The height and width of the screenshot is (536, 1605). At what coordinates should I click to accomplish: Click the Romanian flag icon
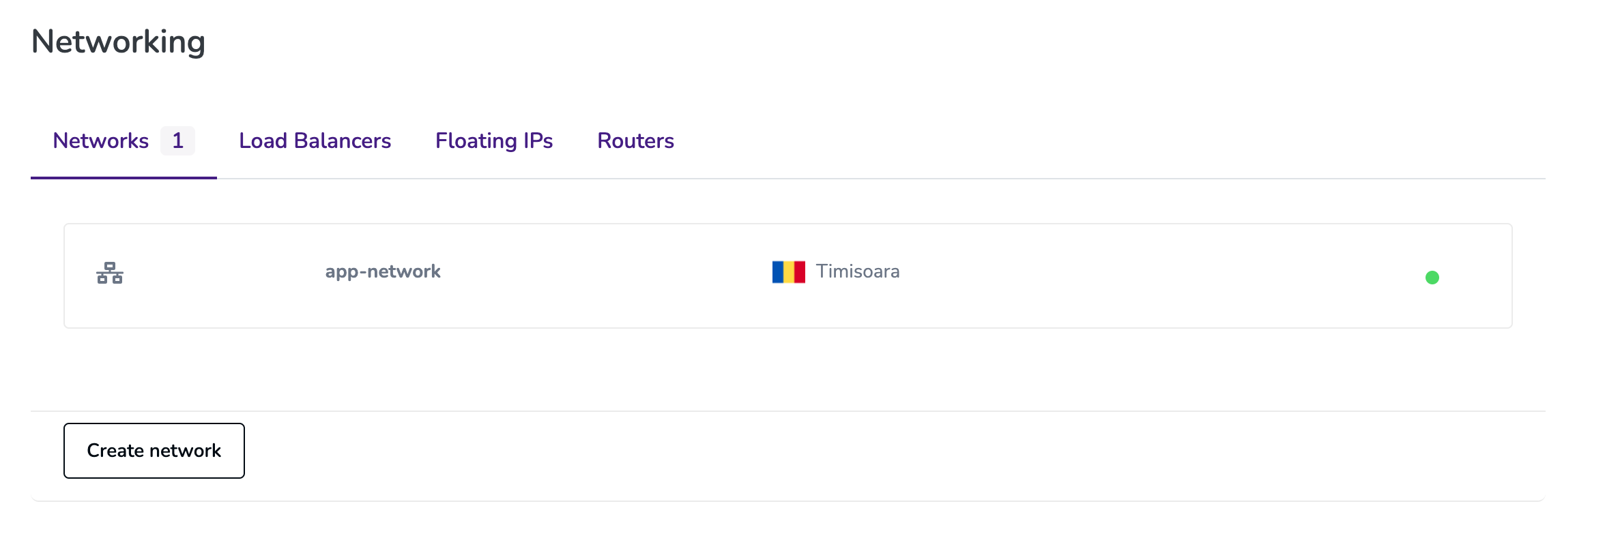pyautogui.click(x=788, y=272)
